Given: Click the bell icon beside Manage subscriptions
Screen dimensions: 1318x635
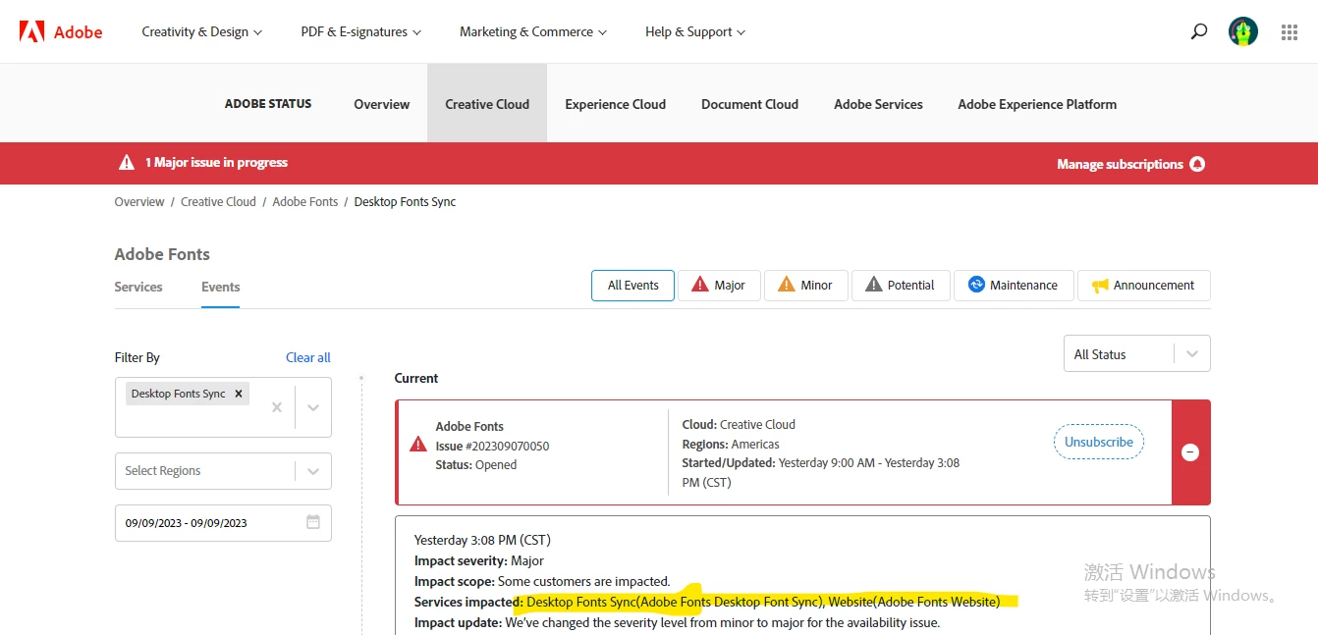Looking at the screenshot, I should [x=1197, y=164].
